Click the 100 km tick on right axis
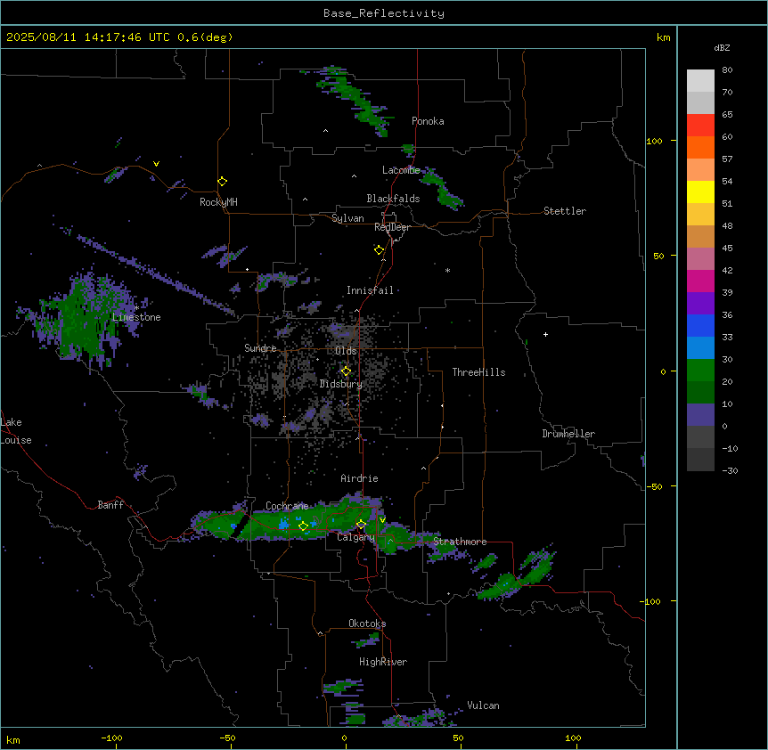This screenshot has height=750, width=768. (x=654, y=141)
